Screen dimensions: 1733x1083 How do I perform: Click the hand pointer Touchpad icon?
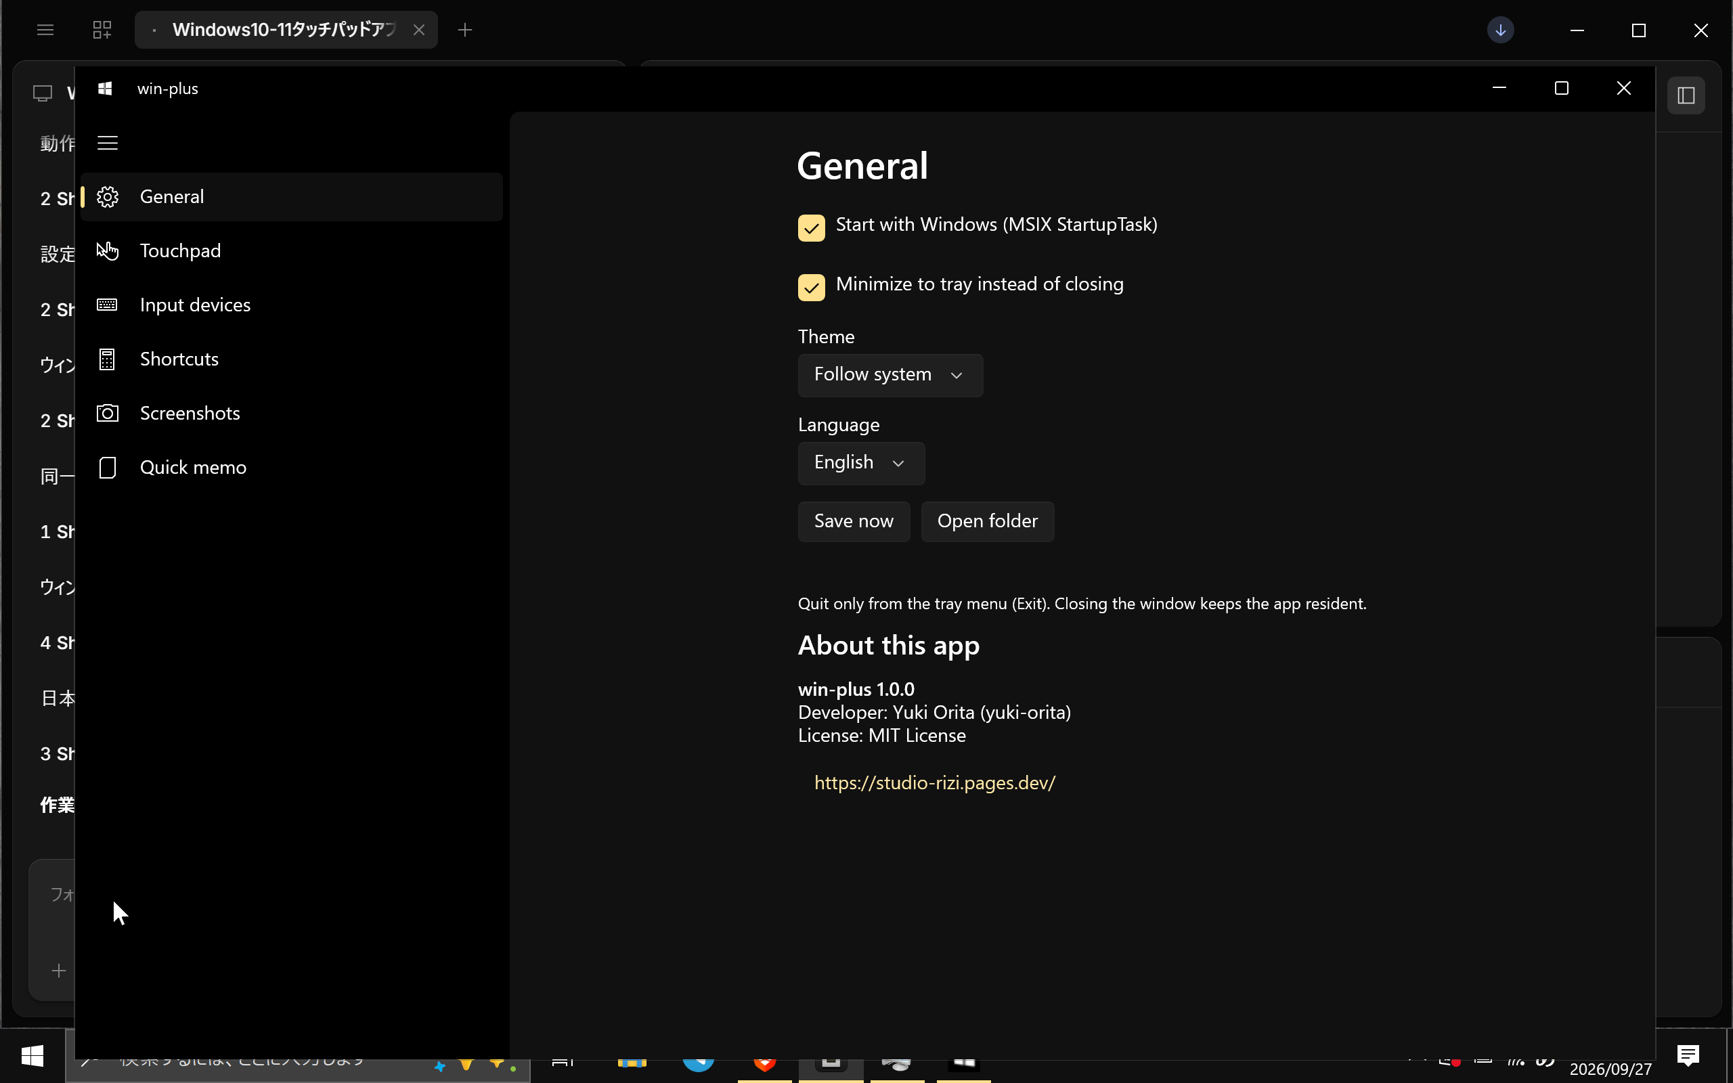[x=108, y=250]
